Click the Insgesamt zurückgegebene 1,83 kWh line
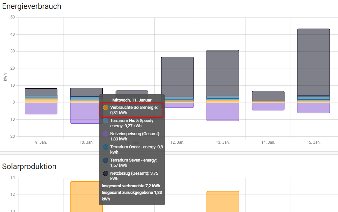338x212 pixels. pos(131,192)
